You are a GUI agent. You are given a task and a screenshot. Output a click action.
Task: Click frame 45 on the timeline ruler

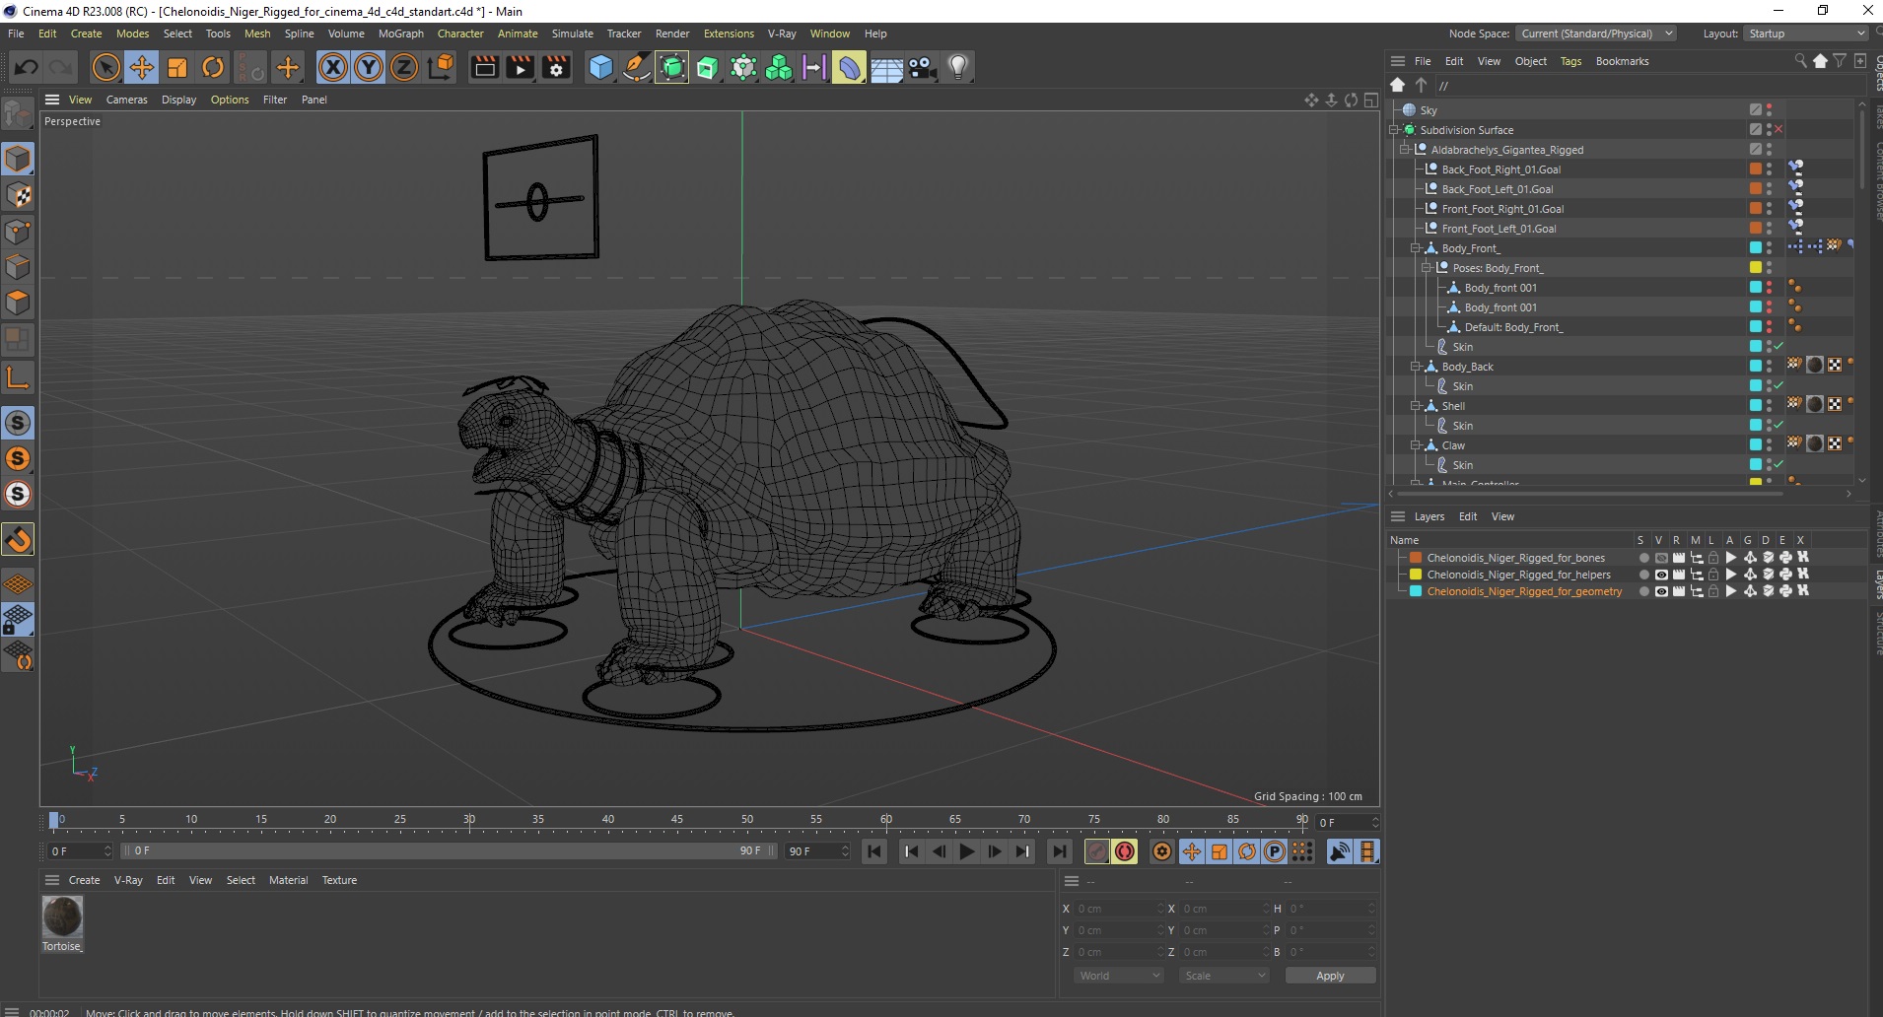[x=677, y=820]
